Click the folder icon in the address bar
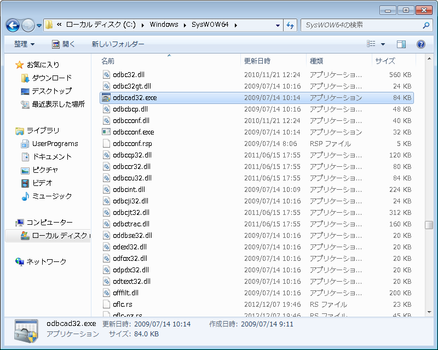 pyautogui.click(x=49, y=25)
